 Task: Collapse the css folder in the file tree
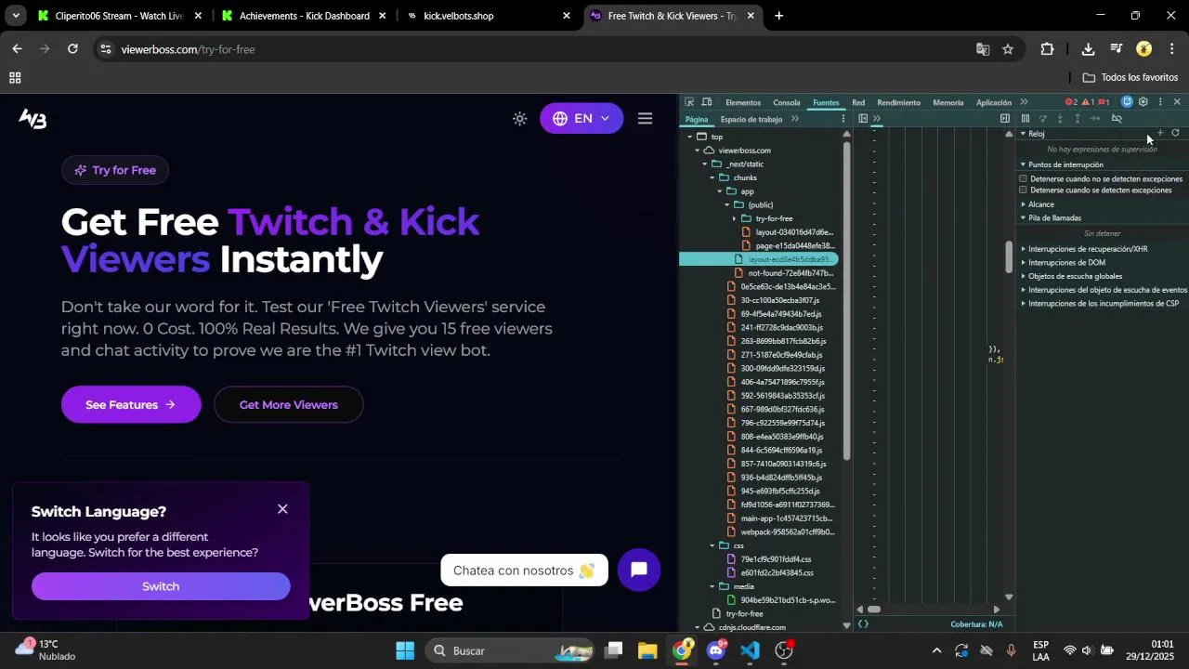(x=712, y=545)
